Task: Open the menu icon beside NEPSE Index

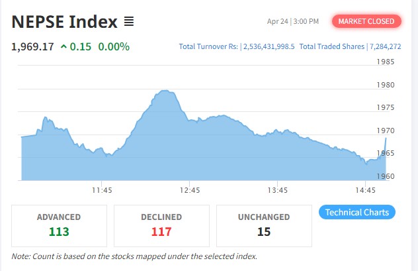Action: 129,22
